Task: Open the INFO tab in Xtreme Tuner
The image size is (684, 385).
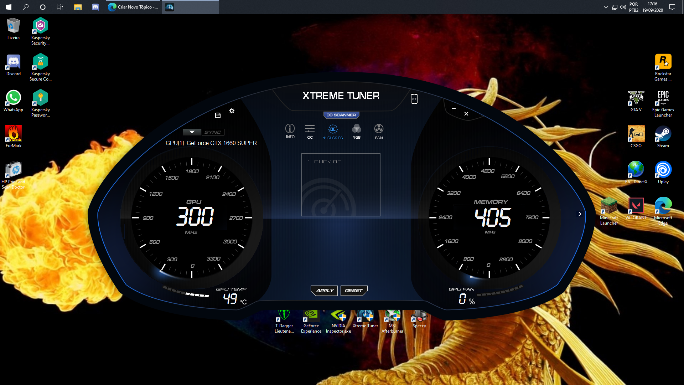Action: (290, 131)
